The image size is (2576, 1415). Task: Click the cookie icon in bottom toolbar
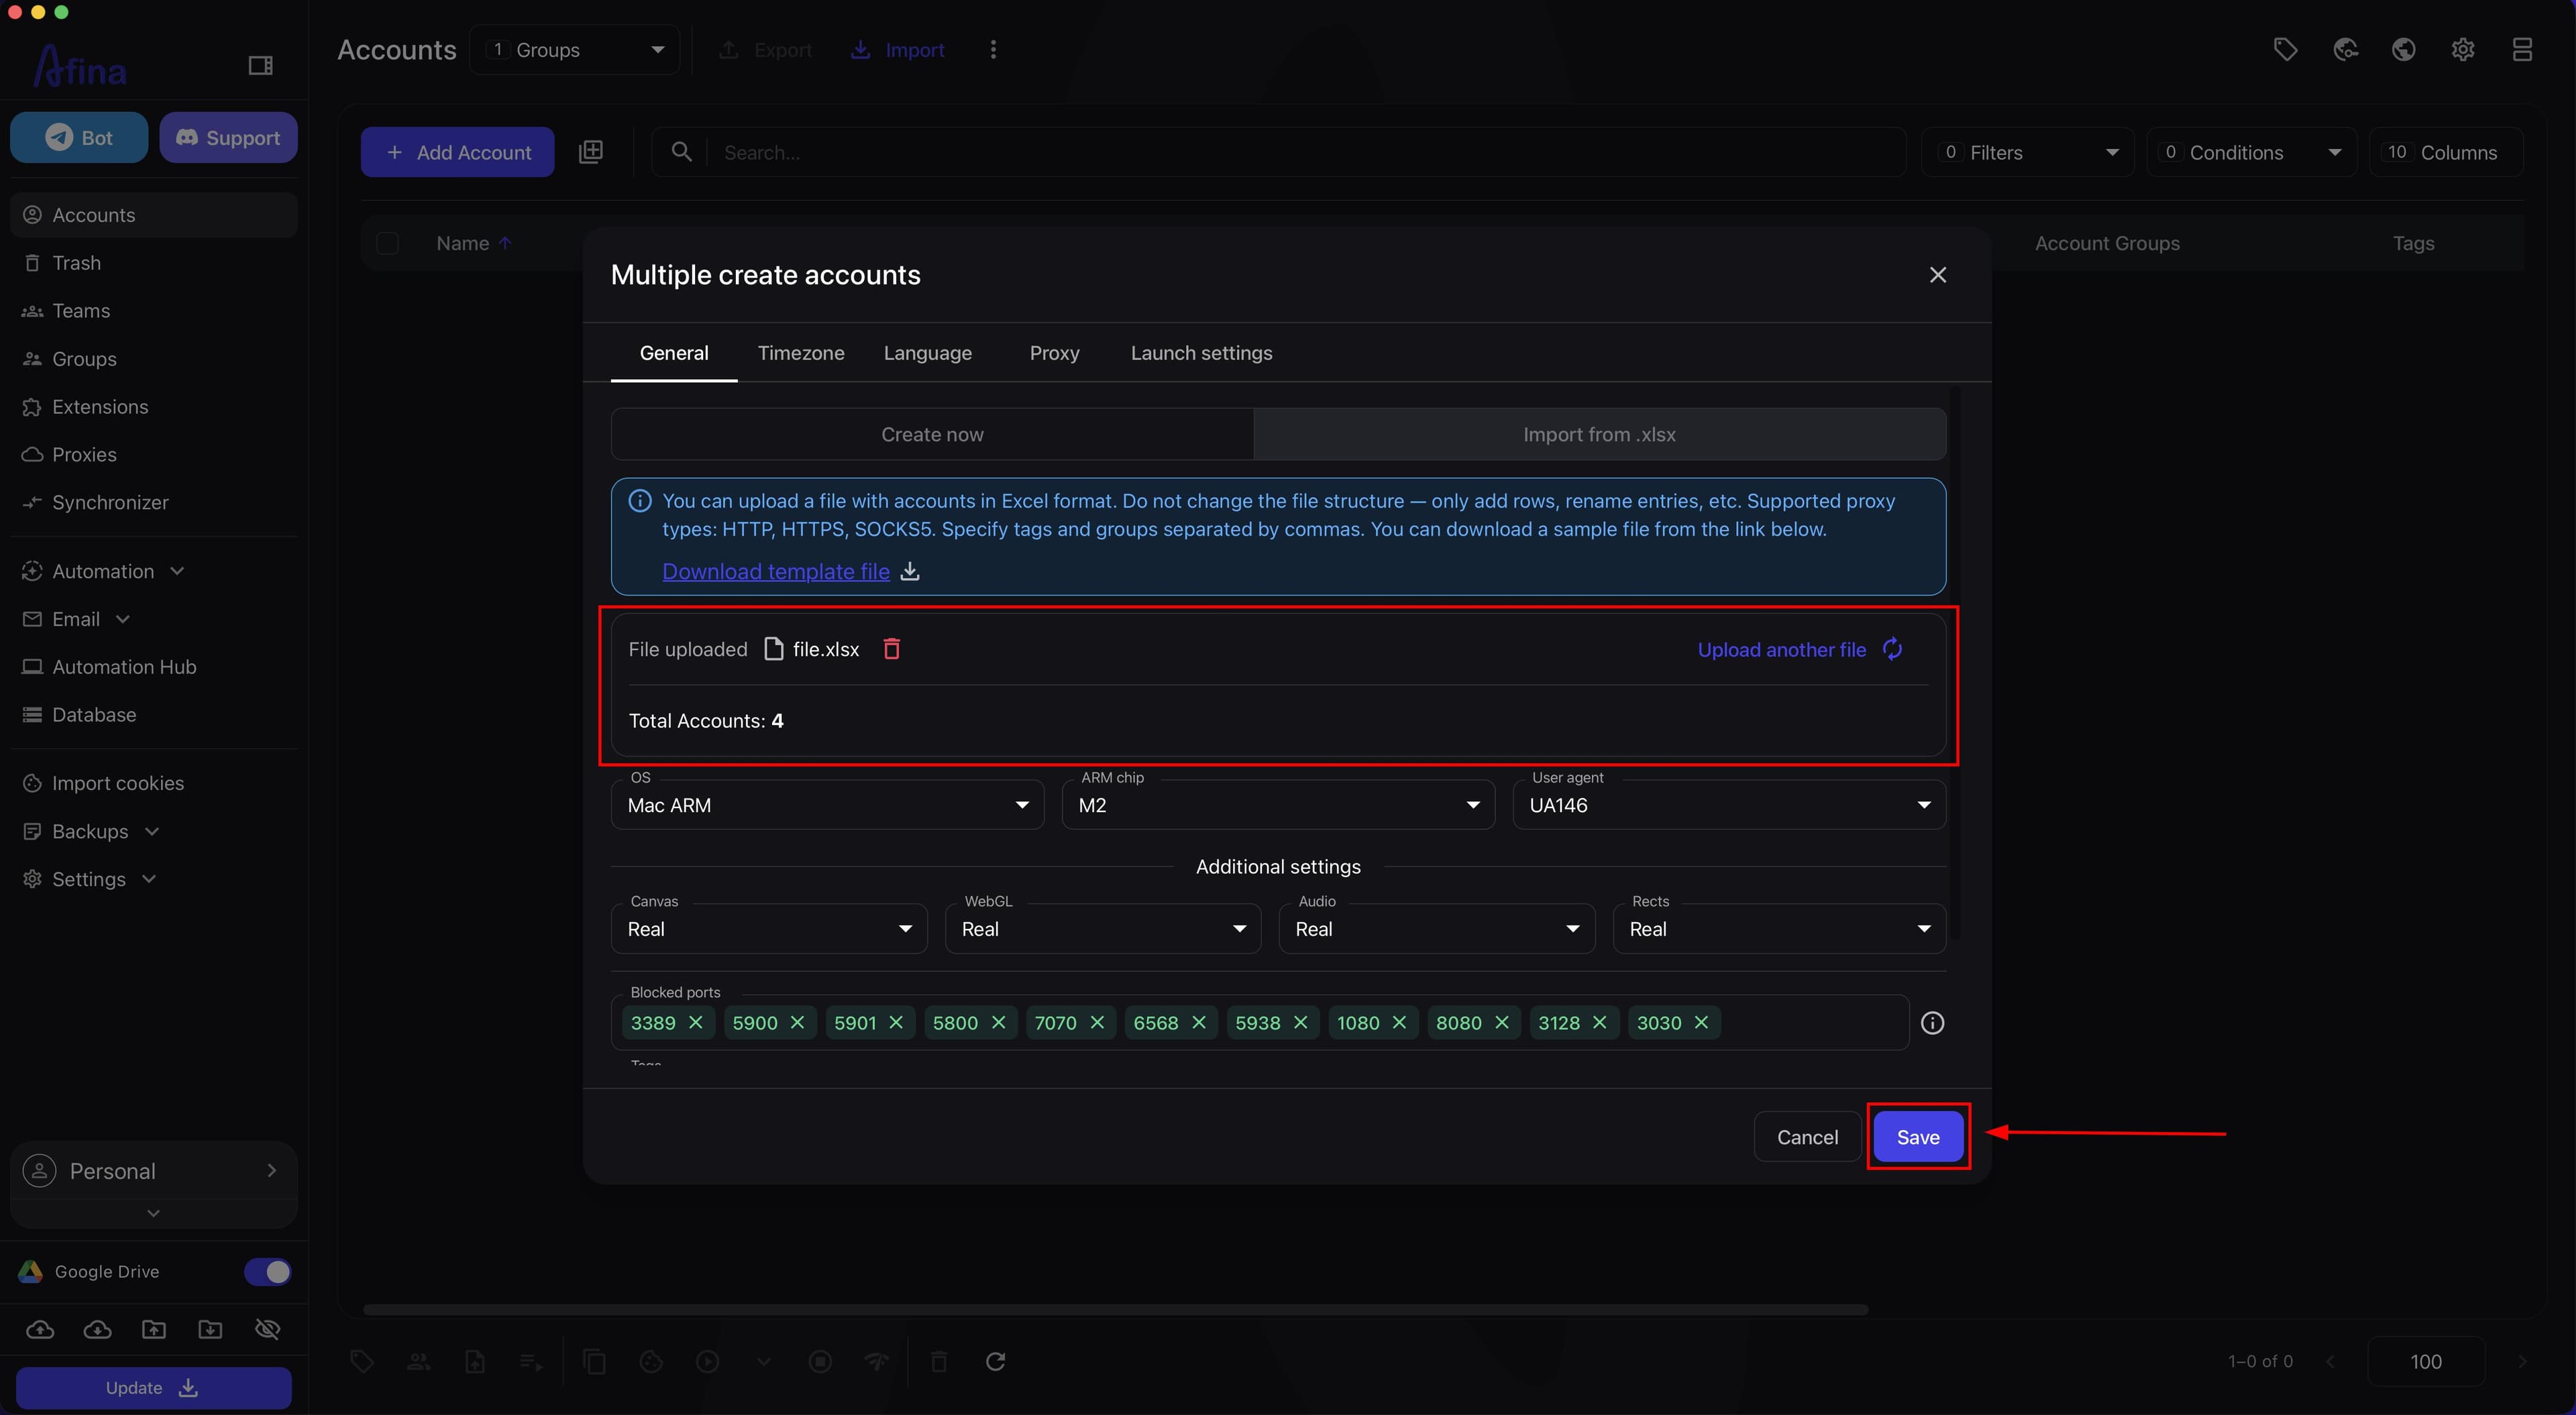click(x=651, y=1361)
